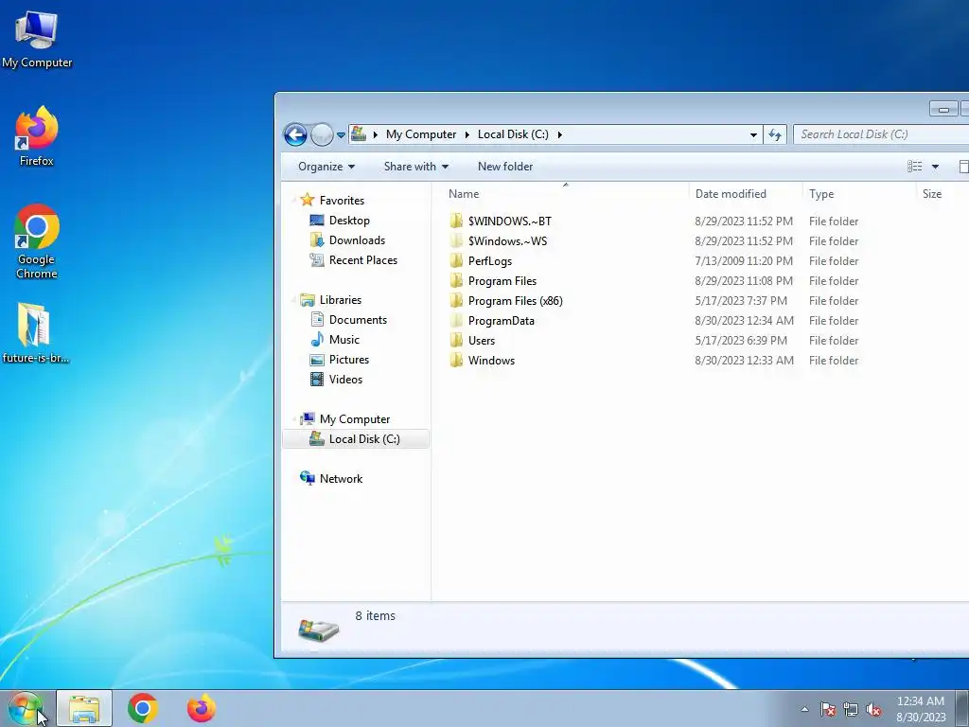Refresh the Local Disk (C:) view
The width and height of the screenshot is (969, 727).
coord(775,134)
